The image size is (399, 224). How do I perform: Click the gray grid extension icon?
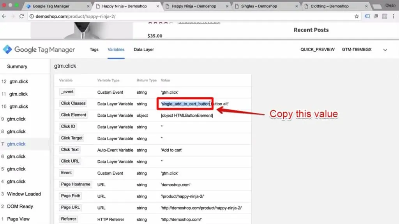coord(385,16)
